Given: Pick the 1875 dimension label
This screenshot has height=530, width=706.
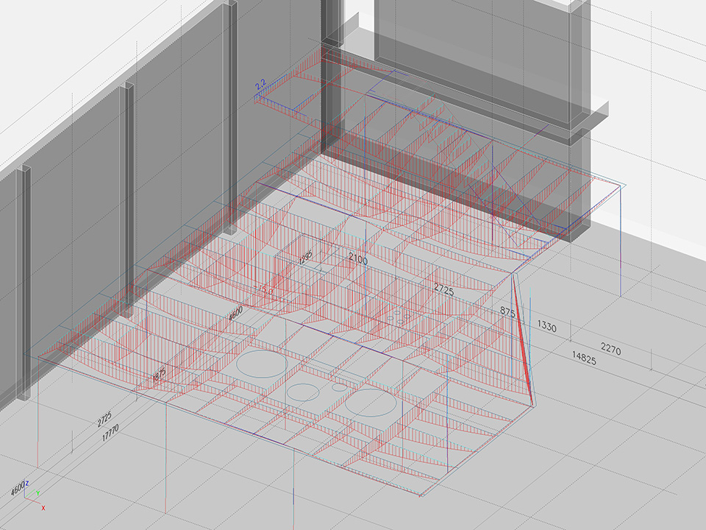Looking at the screenshot, I should pos(158,374).
